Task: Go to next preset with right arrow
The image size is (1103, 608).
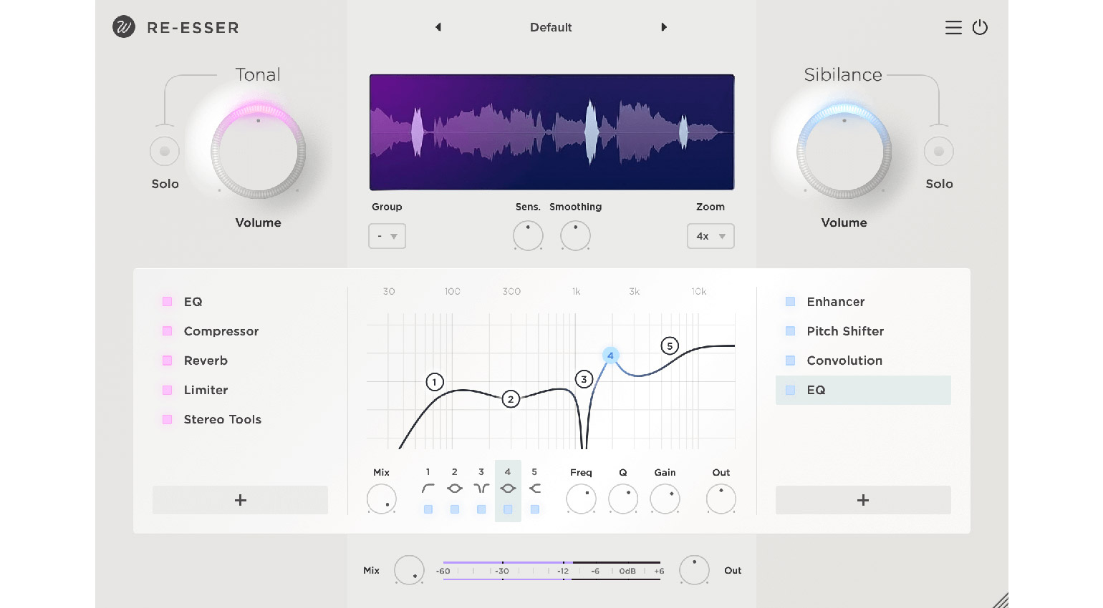Action: tap(664, 27)
